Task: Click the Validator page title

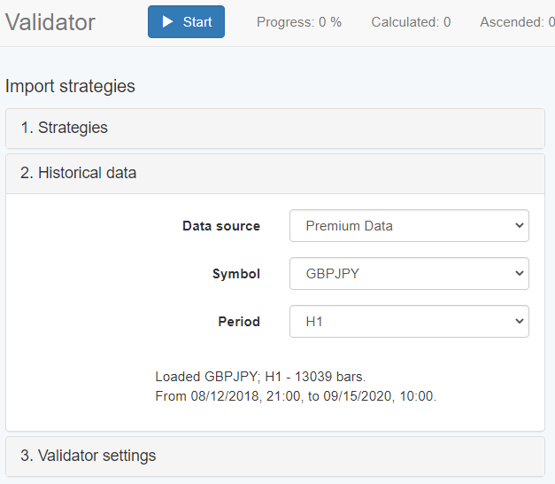Action: pos(50,22)
